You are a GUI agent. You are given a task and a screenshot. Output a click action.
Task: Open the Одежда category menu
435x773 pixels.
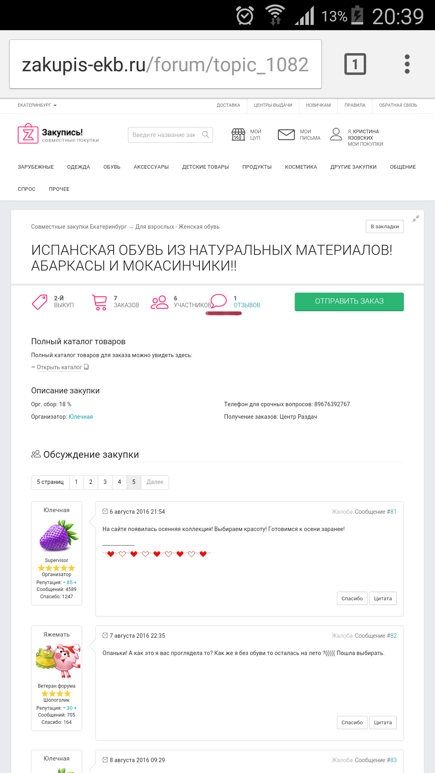pos(79,167)
